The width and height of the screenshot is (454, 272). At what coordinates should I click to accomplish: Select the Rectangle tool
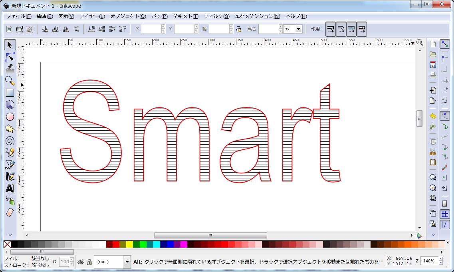10,93
